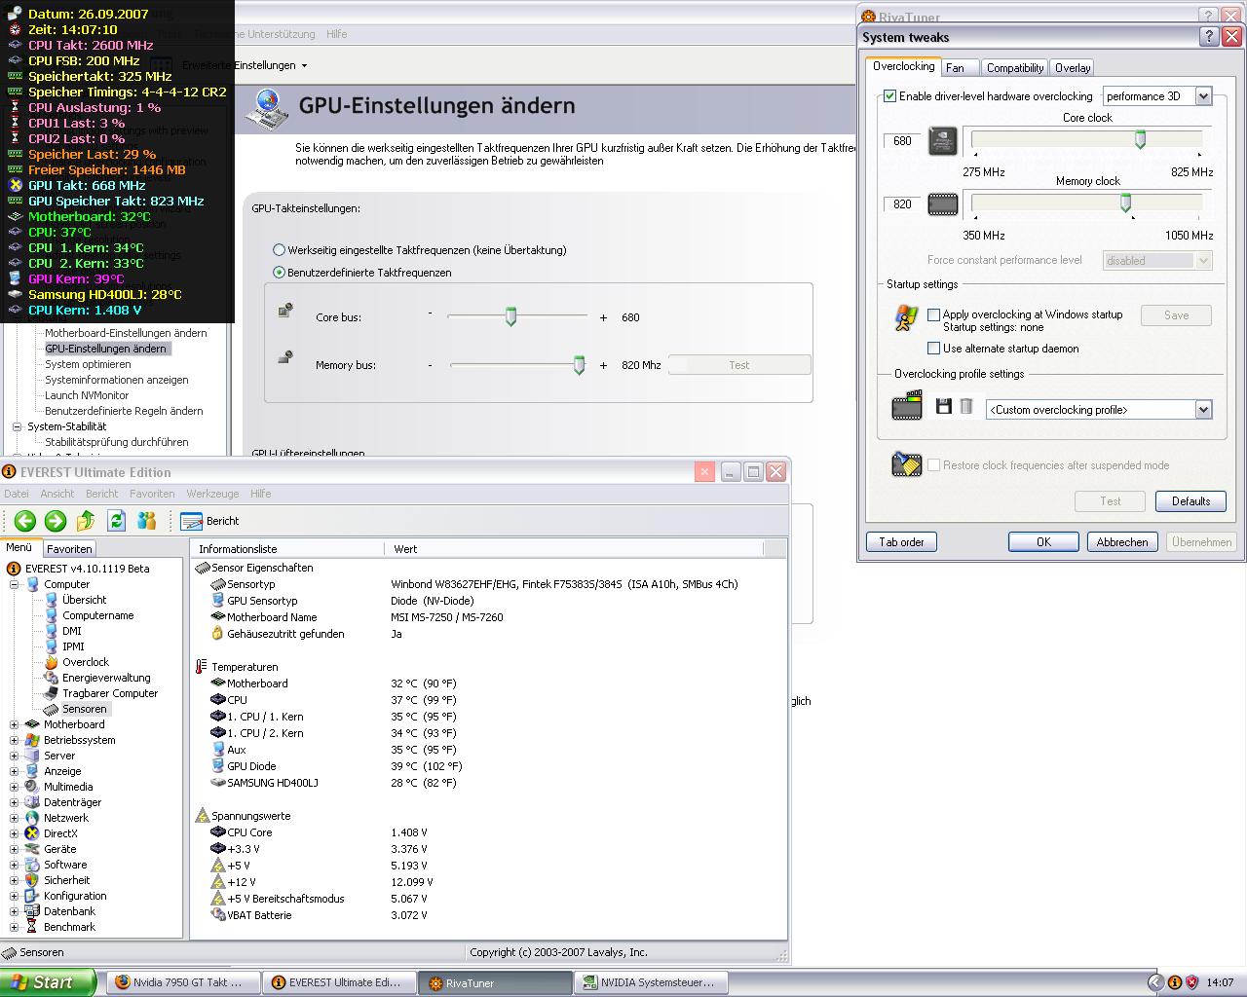This screenshot has width=1247, height=997.
Task: Click EVEREST users/favorites toolbar icon
Action: point(147,521)
